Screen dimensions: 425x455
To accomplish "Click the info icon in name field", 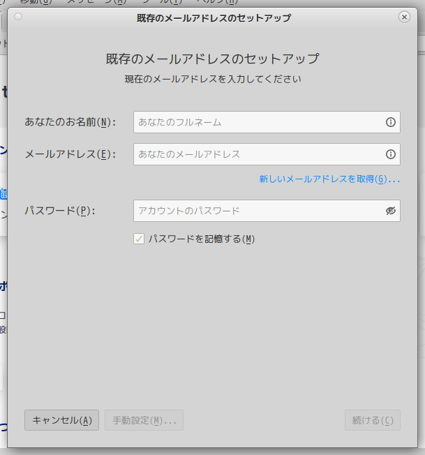I will (x=391, y=122).
